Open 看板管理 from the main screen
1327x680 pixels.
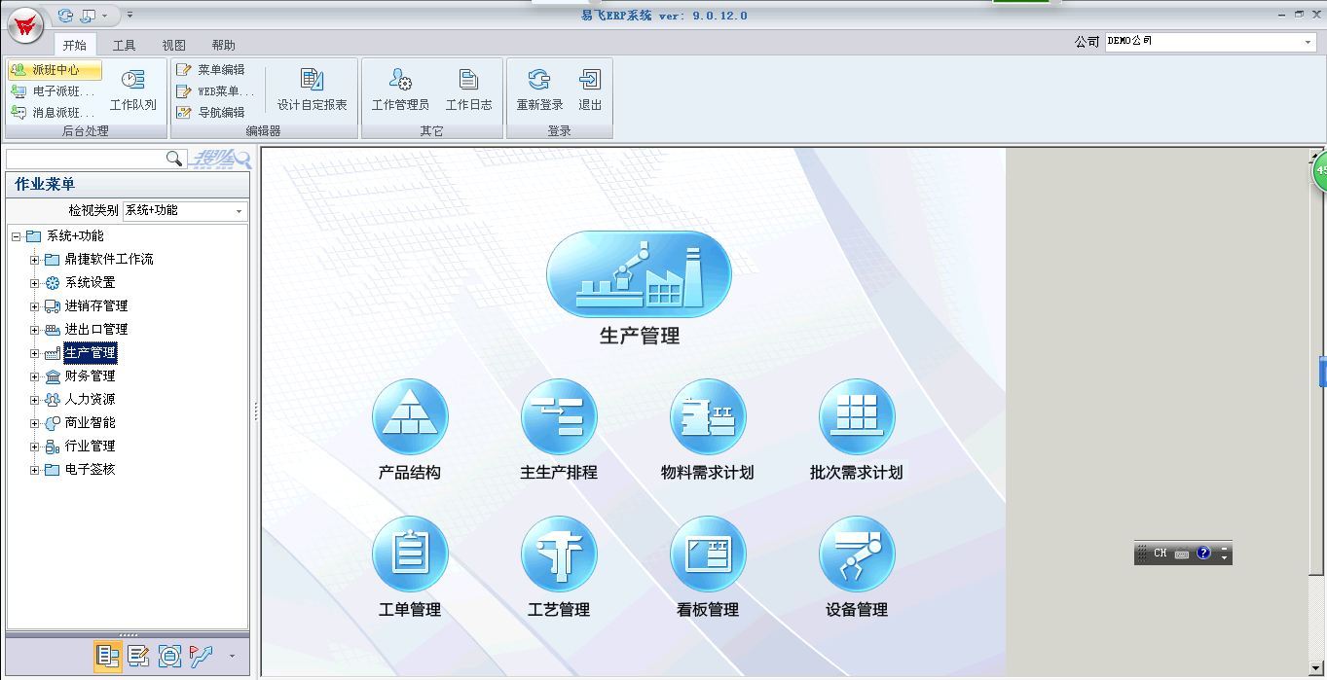coord(708,552)
